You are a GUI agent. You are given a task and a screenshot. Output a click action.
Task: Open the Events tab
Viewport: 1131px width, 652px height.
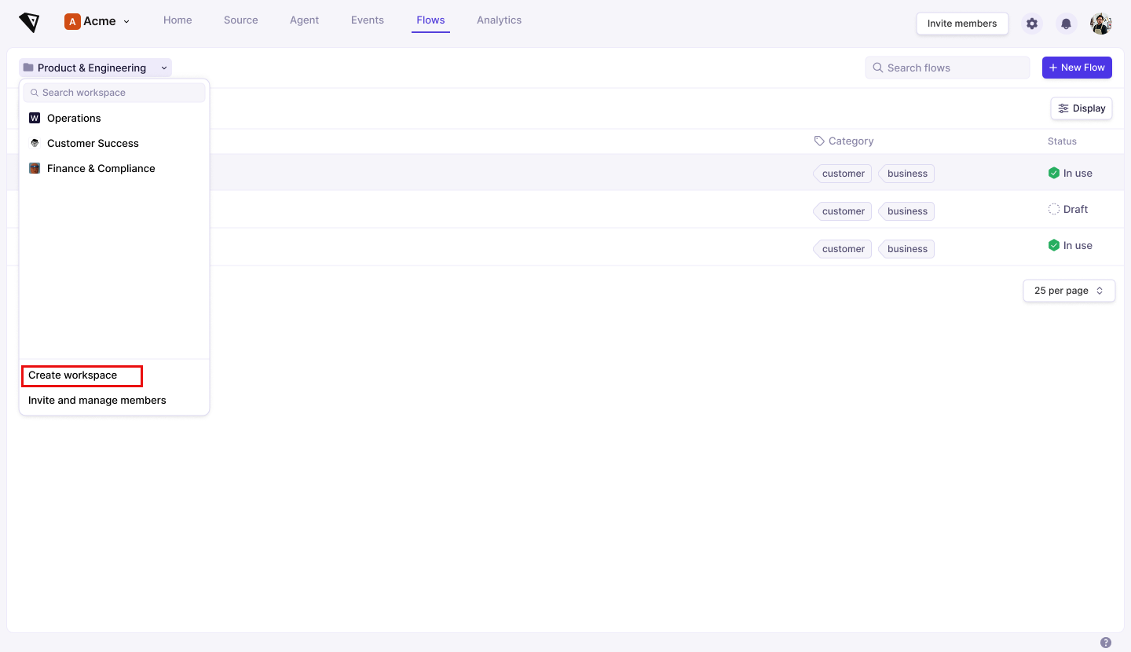pos(368,20)
